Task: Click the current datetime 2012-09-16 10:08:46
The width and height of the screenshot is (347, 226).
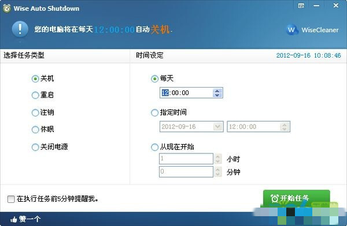Action: click(309, 55)
